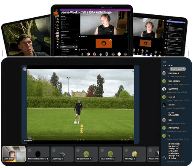Viewport: 193px width, 167px height.
Task: Open orange player avatar atop center tablet sidebar
Action: (56, 13)
